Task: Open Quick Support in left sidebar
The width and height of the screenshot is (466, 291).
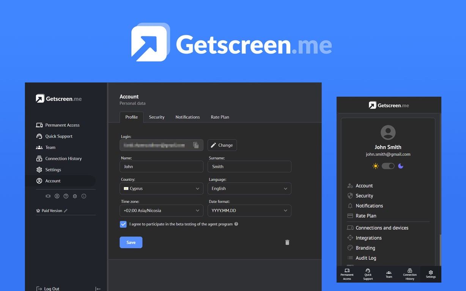Action: (x=54, y=136)
